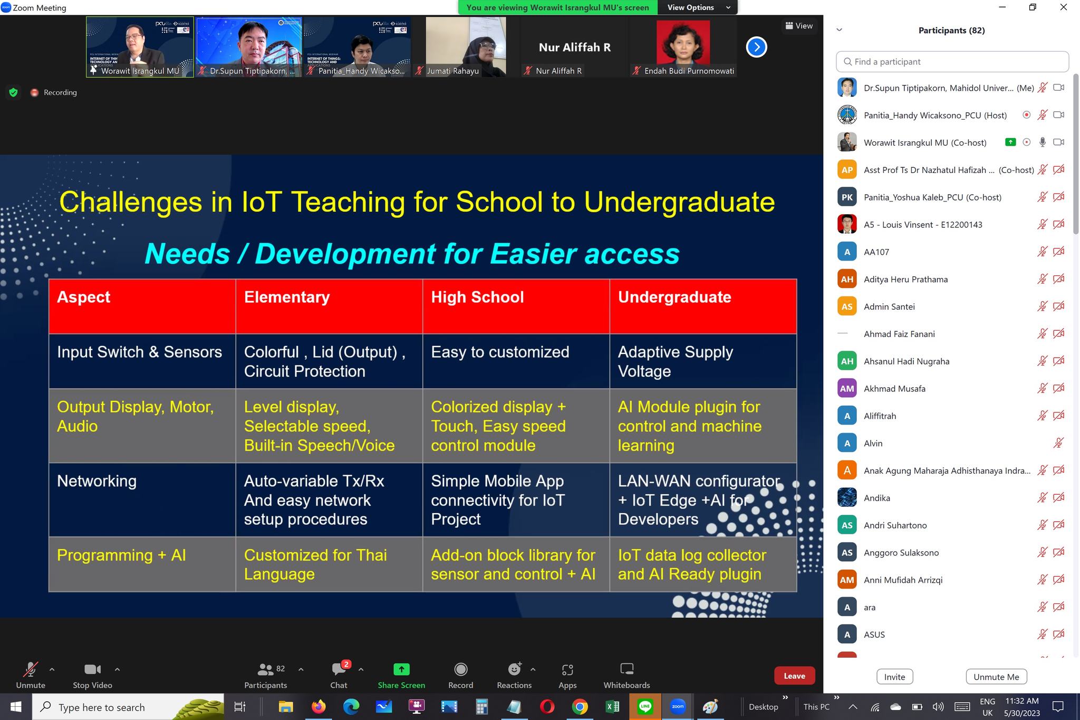Collapse Participants panel with the chevron
1080x720 pixels.
click(840, 30)
